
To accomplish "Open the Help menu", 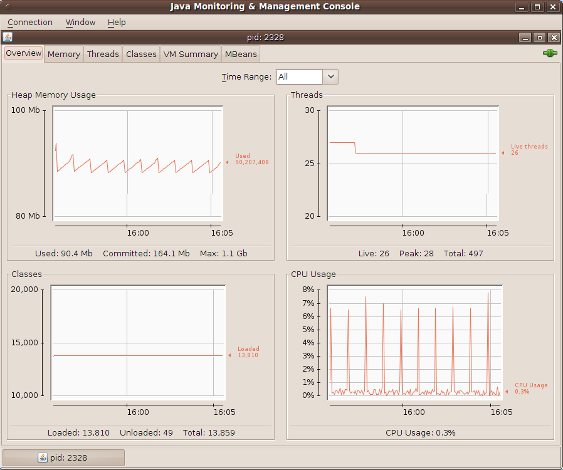I will click(x=117, y=22).
